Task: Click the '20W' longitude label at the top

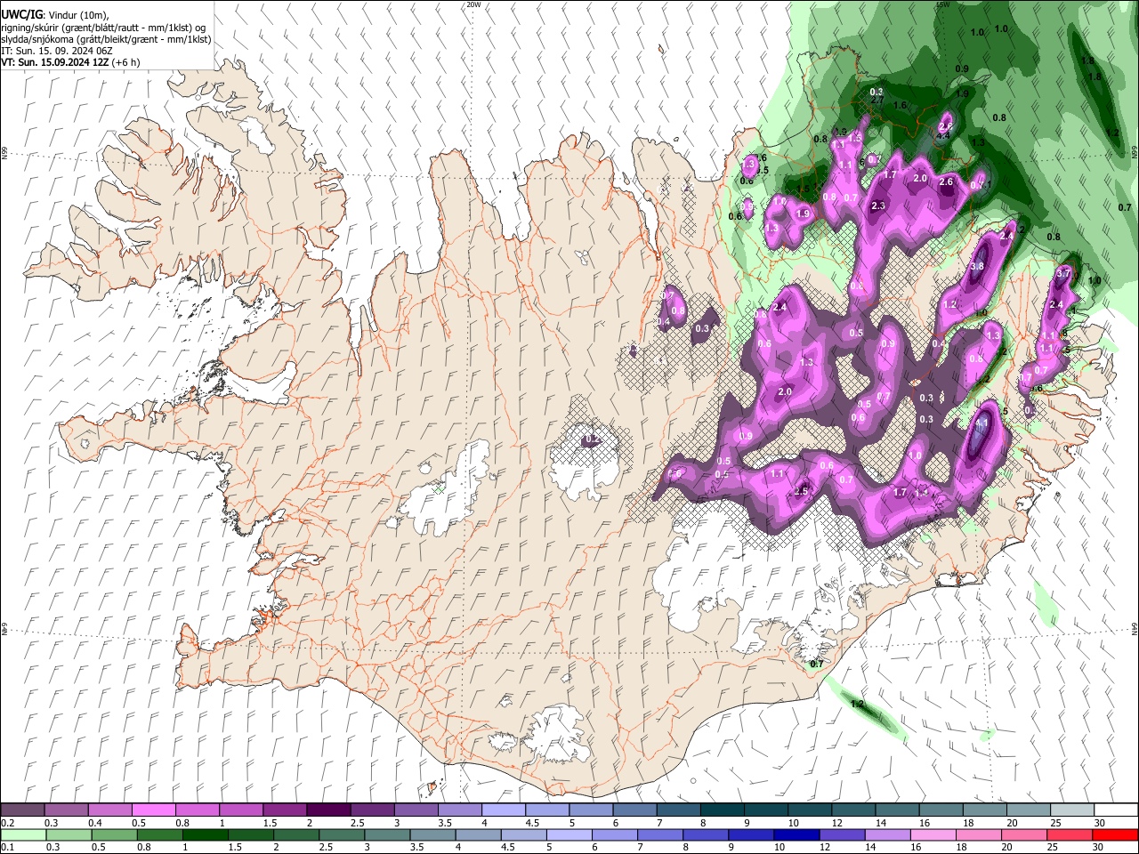Action: [473, 4]
